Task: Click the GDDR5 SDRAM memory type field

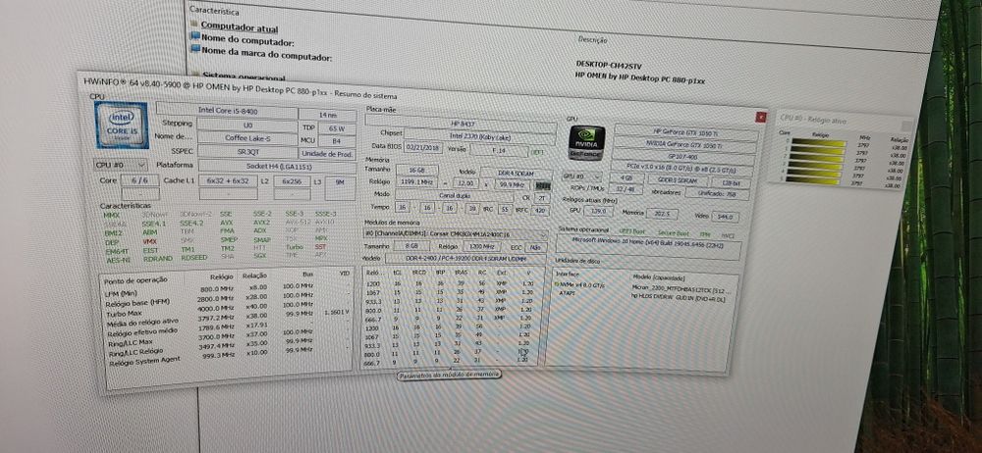Action: 678,180
